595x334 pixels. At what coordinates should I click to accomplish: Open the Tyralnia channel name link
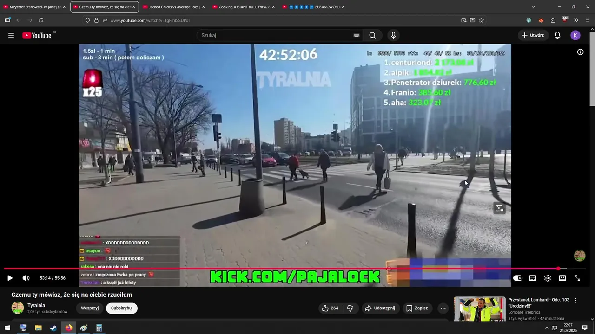(36, 305)
